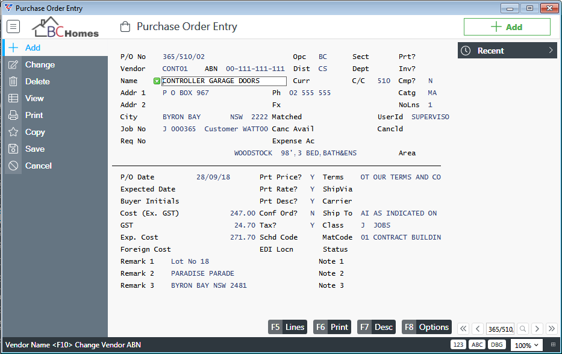Click MatCode 01 CONTRACT BUILDIN

(x=401, y=237)
